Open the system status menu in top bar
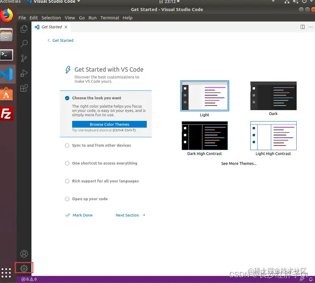The height and width of the screenshot is (283, 315). pos(299,2)
